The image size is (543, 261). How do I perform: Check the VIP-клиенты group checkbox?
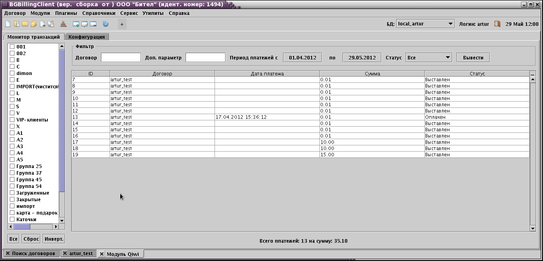pyautogui.click(x=12, y=120)
